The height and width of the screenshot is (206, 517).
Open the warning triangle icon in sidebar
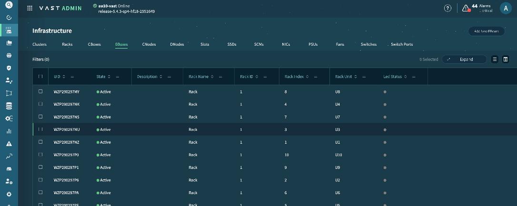(9, 144)
